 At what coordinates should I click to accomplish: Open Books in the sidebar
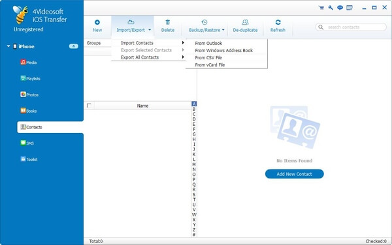[29, 111]
